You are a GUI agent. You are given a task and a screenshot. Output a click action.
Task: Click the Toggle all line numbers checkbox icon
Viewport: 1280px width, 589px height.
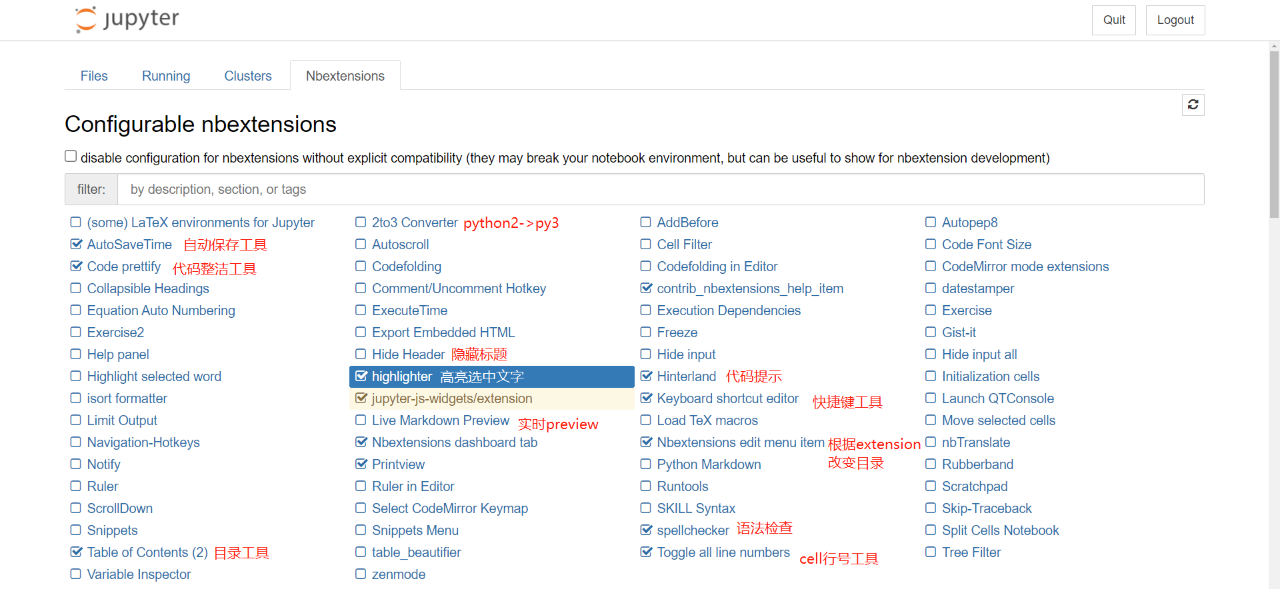point(646,552)
